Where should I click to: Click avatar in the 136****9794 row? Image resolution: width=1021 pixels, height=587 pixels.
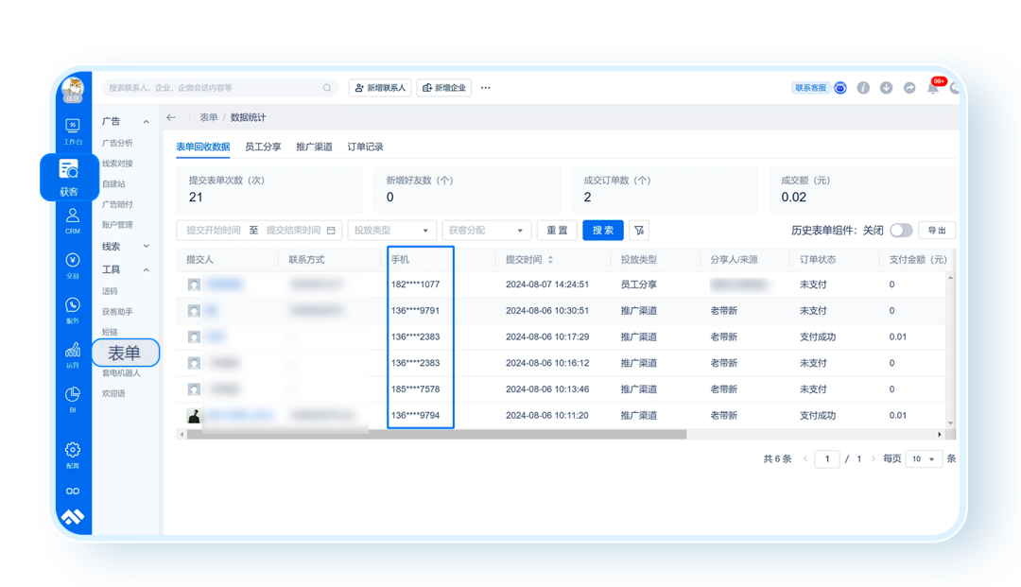click(194, 415)
